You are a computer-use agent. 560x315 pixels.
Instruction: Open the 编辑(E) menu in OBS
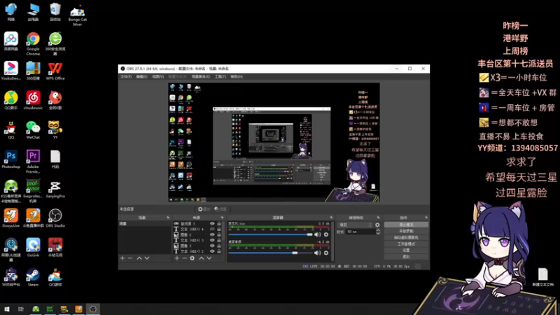141,77
